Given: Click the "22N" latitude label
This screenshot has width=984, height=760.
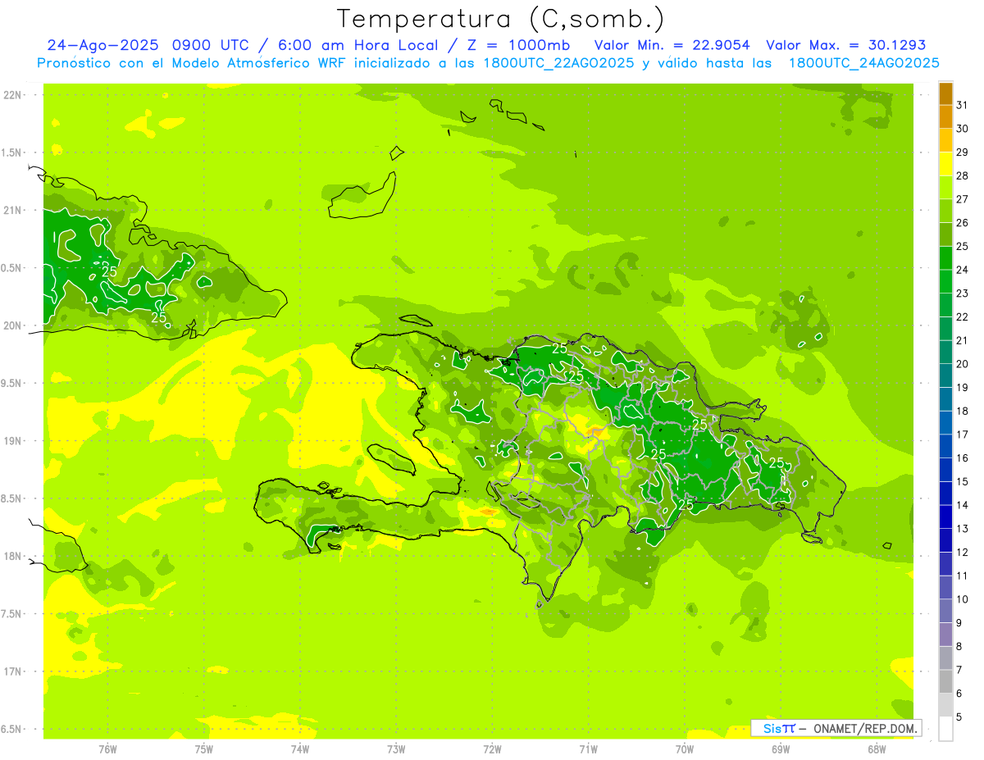Looking at the screenshot, I should [x=12, y=95].
